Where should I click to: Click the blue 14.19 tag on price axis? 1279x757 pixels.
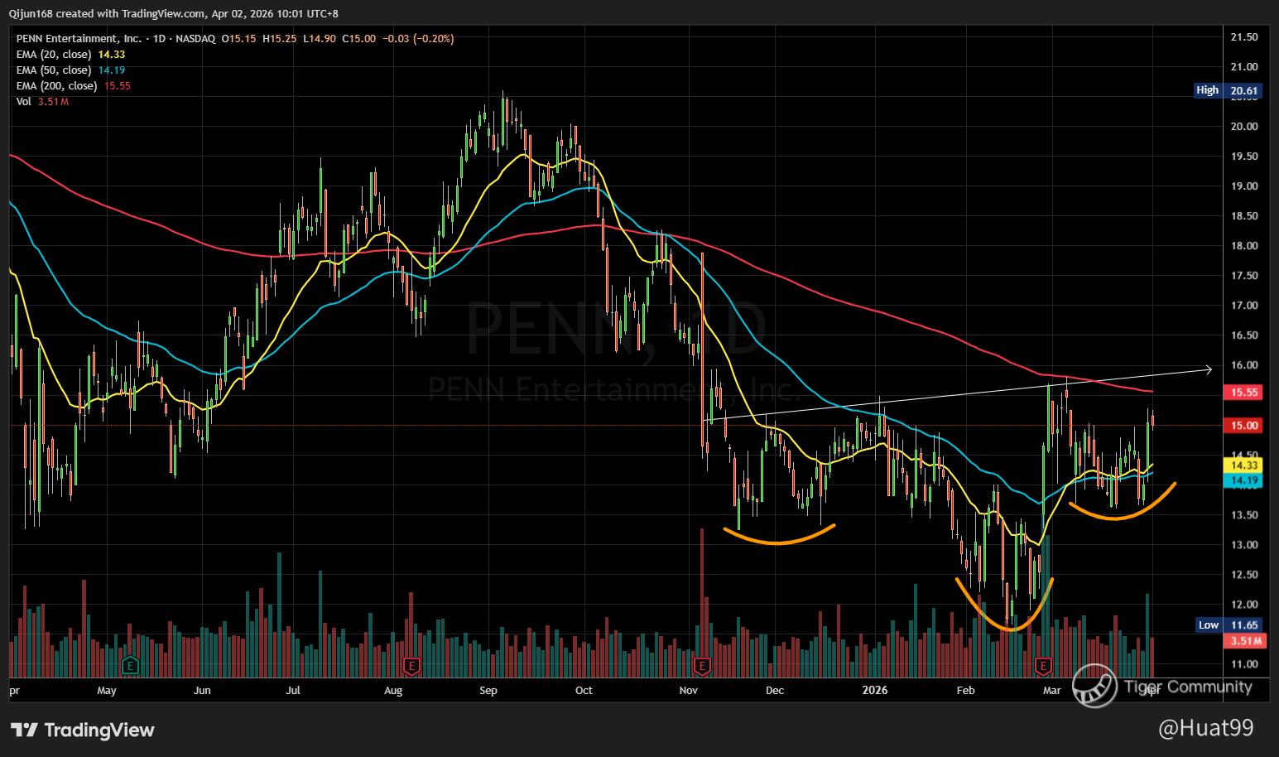pos(1245,480)
